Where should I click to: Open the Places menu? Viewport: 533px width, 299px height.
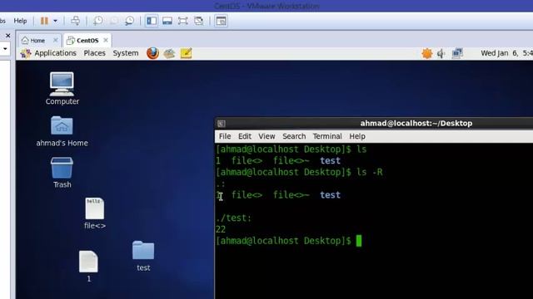click(x=94, y=53)
